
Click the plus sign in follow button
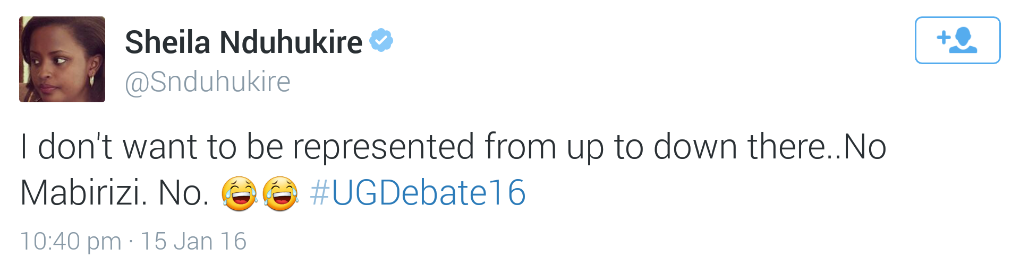[x=943, y=37]
